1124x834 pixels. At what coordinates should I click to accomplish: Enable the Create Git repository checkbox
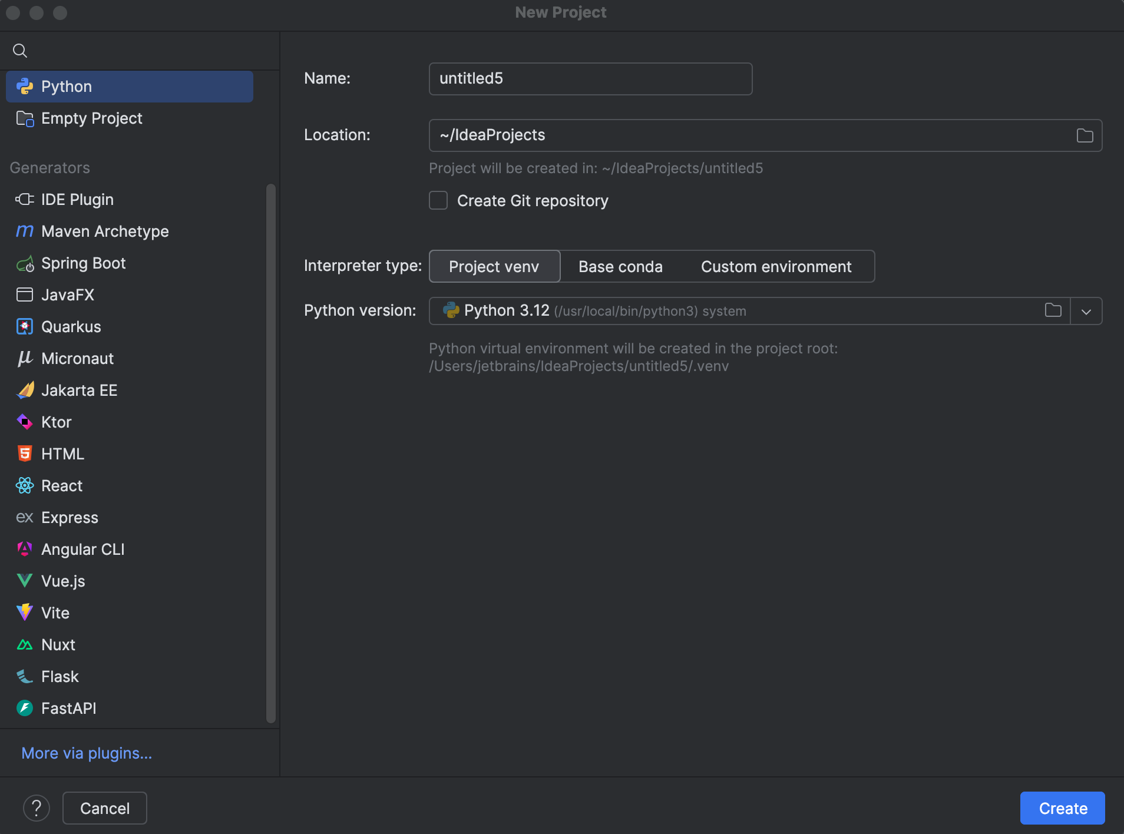click(438, 200)
